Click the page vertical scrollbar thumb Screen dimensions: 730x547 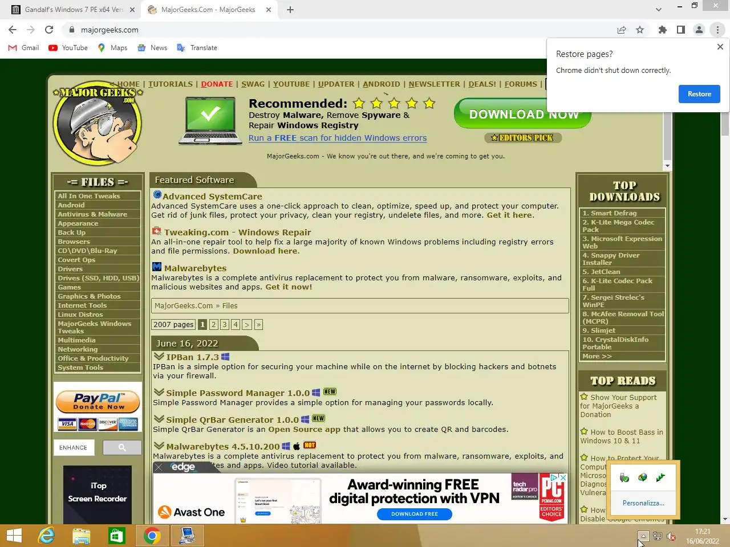(725, 124)
